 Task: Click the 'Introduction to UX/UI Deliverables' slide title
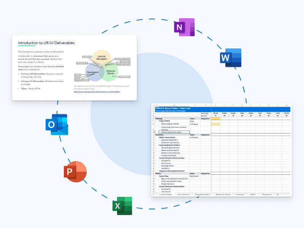(46, 43)
